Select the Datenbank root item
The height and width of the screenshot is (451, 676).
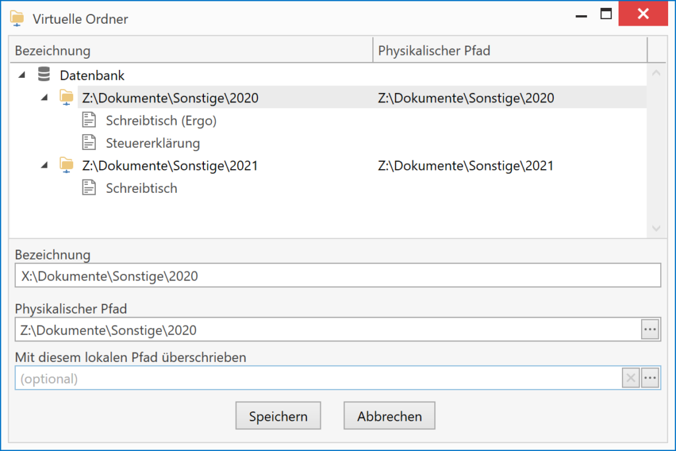[x=92, y=75]
